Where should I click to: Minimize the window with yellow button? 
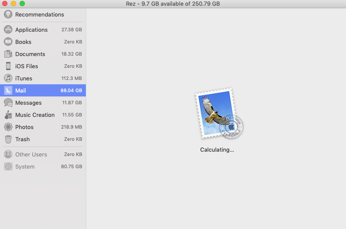click(14, 3)
